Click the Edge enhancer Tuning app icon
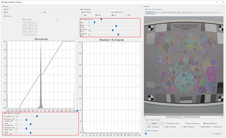This screenshot has height=138, width=226. click(2, 2)
